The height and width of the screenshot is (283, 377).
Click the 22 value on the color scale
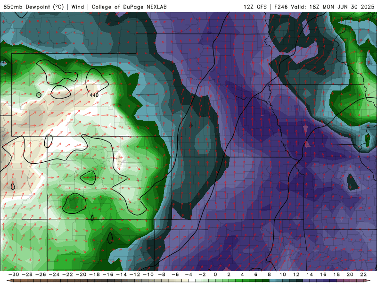pos(363,275)
